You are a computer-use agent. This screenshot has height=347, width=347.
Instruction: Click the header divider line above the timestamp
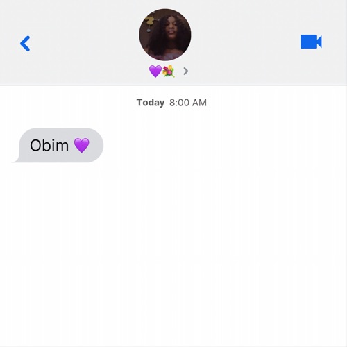(173, 85)
